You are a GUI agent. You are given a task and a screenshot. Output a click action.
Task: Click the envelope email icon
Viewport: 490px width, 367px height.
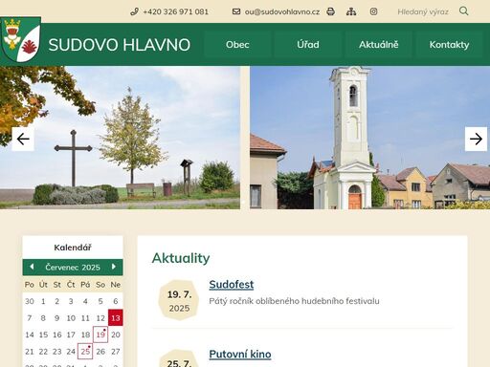coord(236,11)
